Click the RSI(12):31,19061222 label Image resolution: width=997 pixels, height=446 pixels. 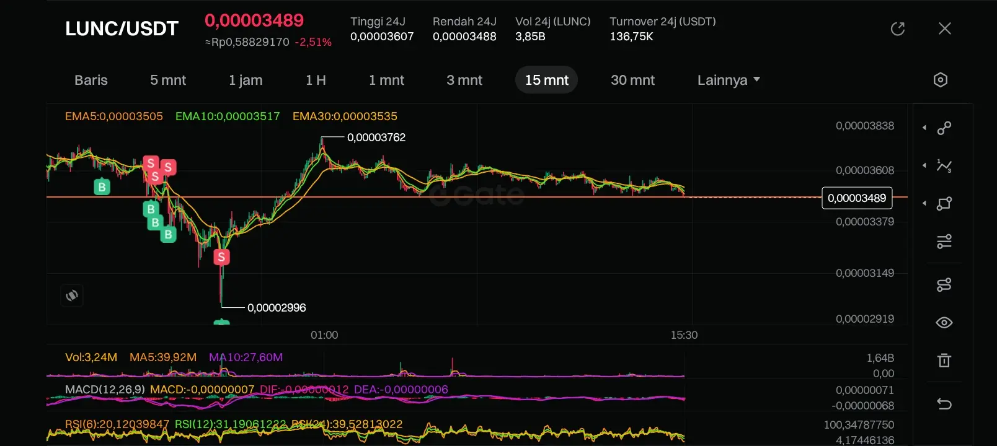point(231,424)
